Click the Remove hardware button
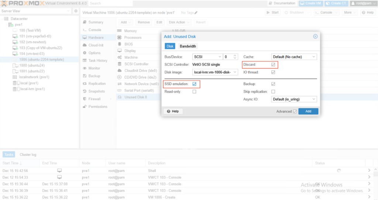The height and width of the screenshot is (200, 378). coord(144,22)
